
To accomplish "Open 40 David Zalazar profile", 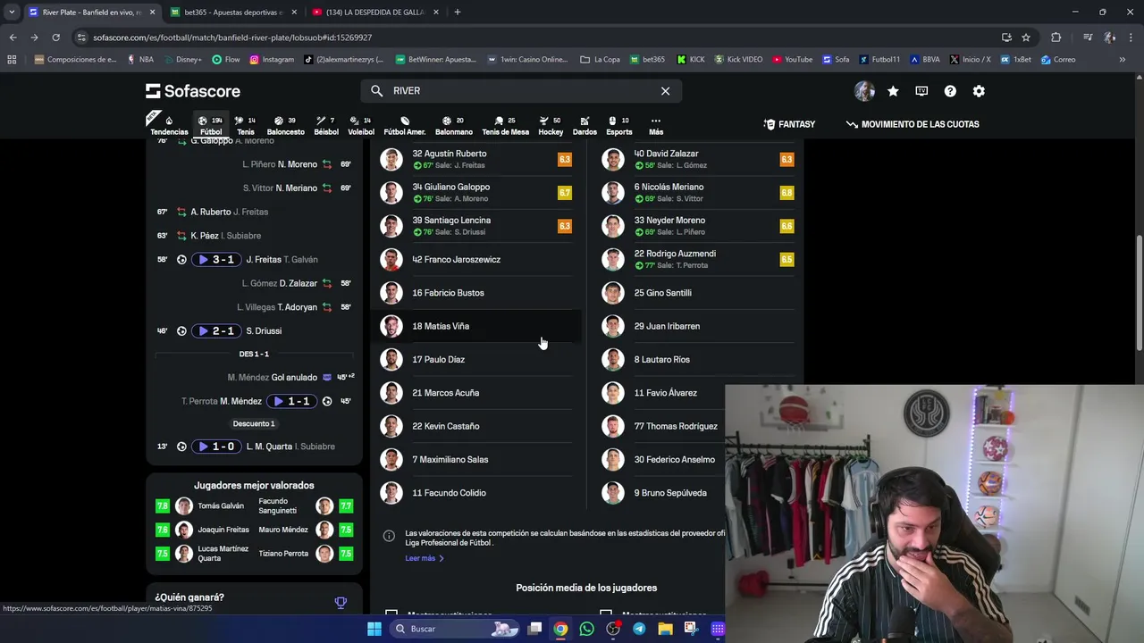I will (698, 160).
